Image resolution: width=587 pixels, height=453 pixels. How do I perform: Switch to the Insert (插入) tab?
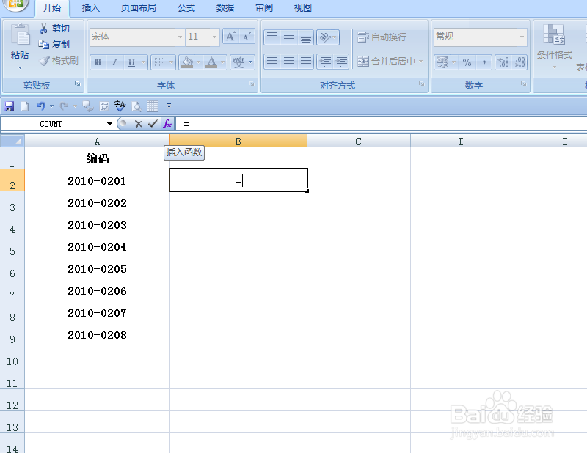point(91,8)
